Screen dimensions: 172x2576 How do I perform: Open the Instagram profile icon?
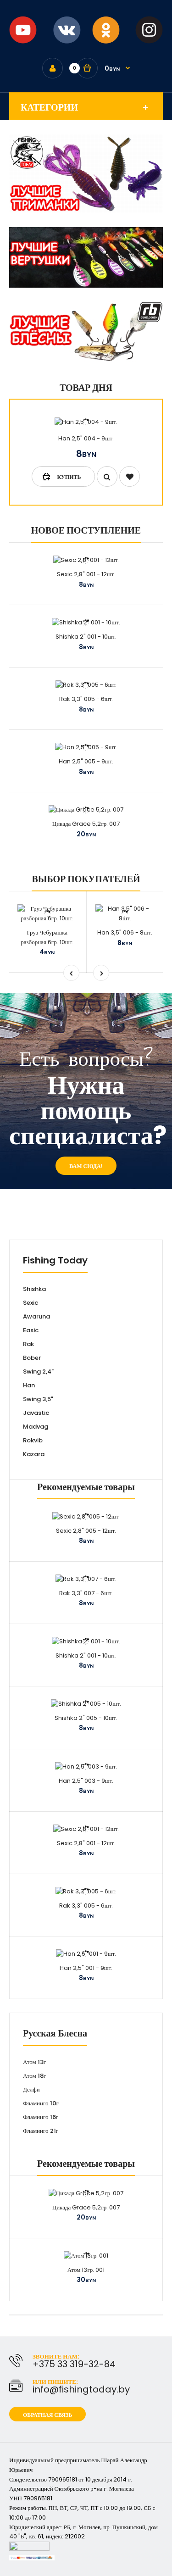(148, 30)
